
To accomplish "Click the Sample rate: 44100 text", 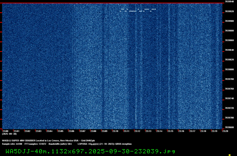I will coord(12,144).
